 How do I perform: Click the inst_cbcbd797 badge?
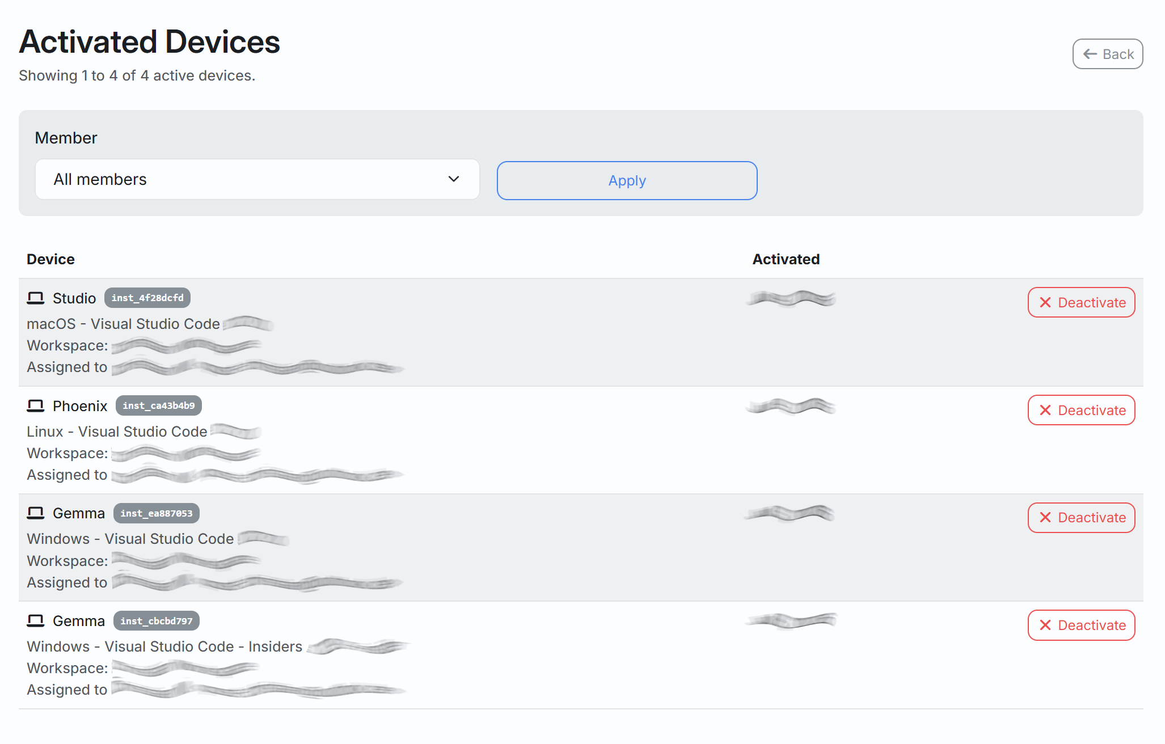coord(157,621)
